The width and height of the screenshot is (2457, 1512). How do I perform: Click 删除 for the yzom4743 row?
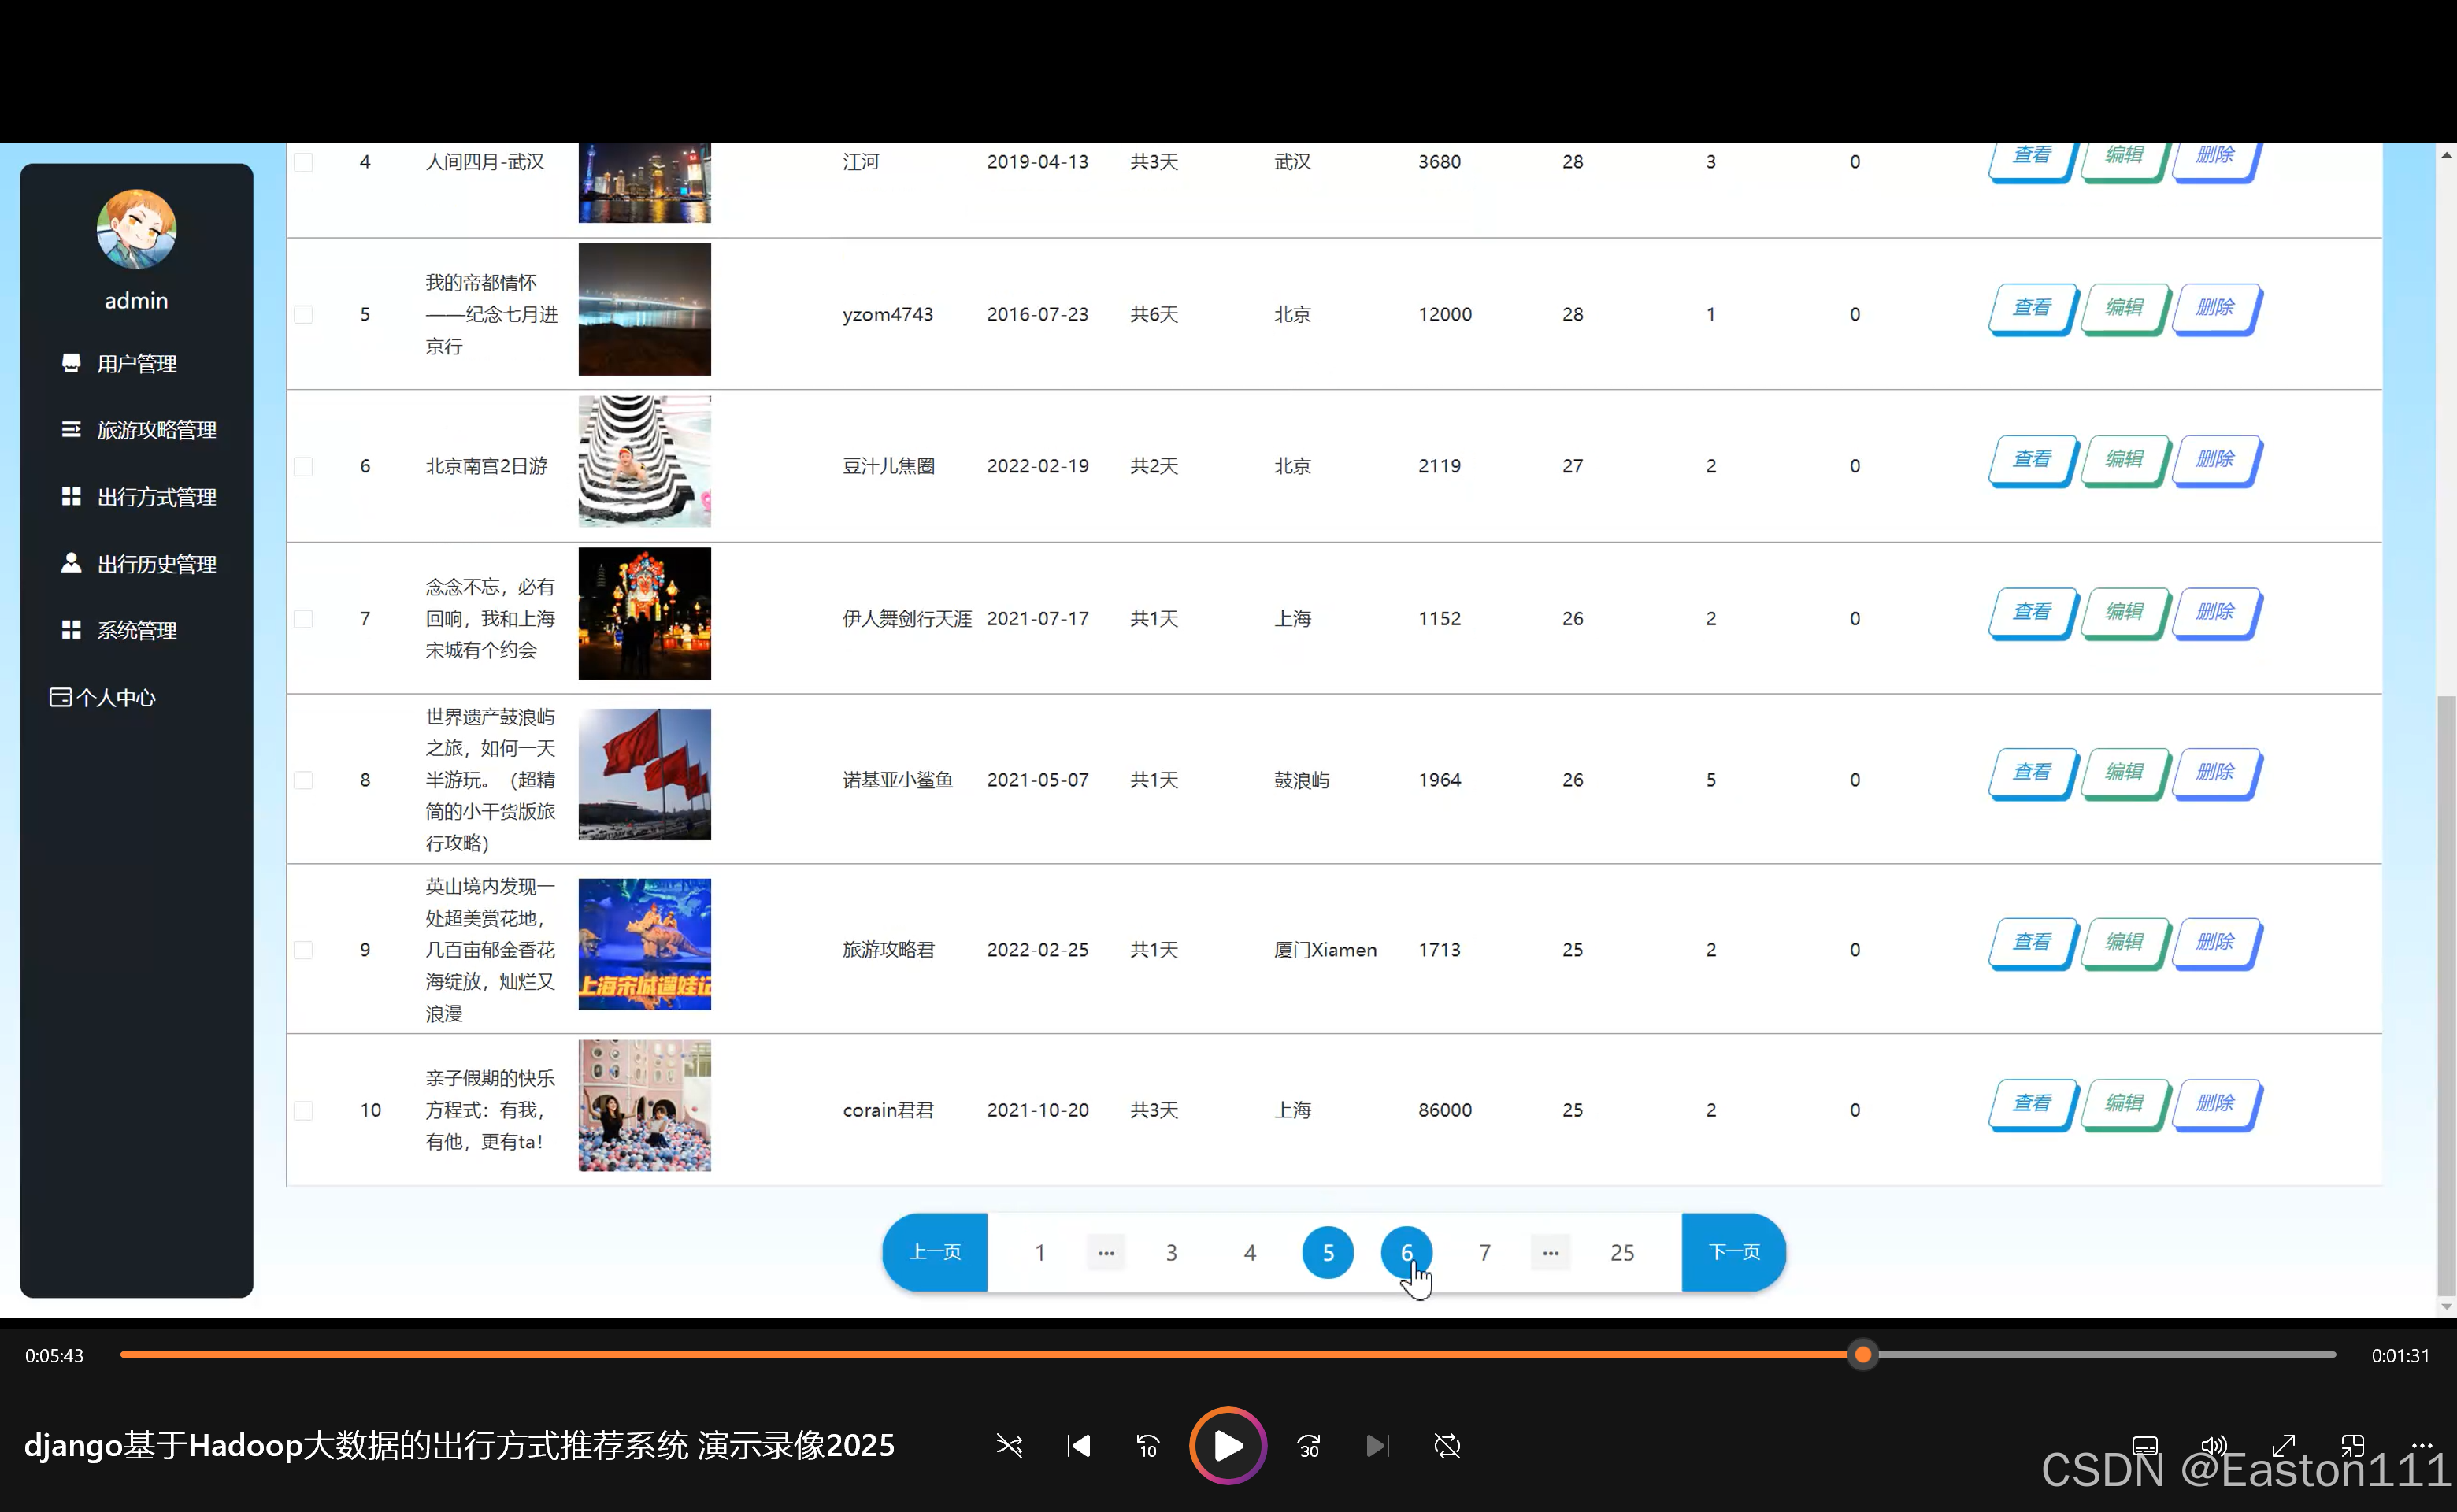tap(2215, 308)
